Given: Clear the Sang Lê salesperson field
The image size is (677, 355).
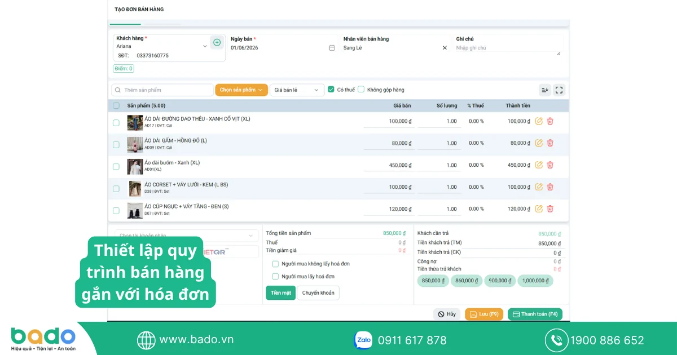Looking at the screenshot, I should [445, 48].
